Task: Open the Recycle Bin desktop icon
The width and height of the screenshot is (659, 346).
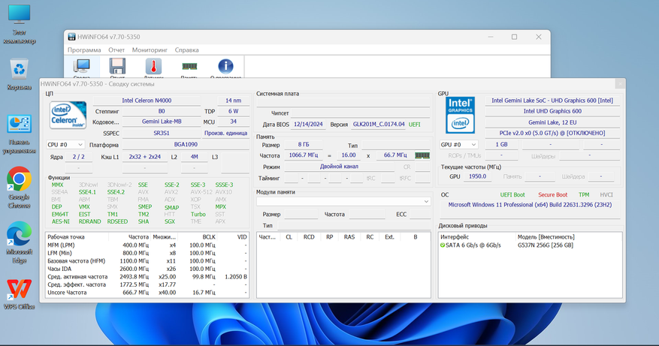Action: click(x=19, y=74)
